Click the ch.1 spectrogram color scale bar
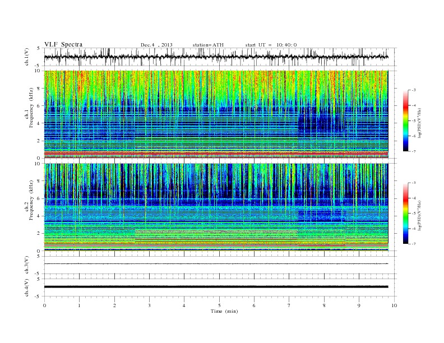The image size is (444, 343). click(x=405, y=120)
